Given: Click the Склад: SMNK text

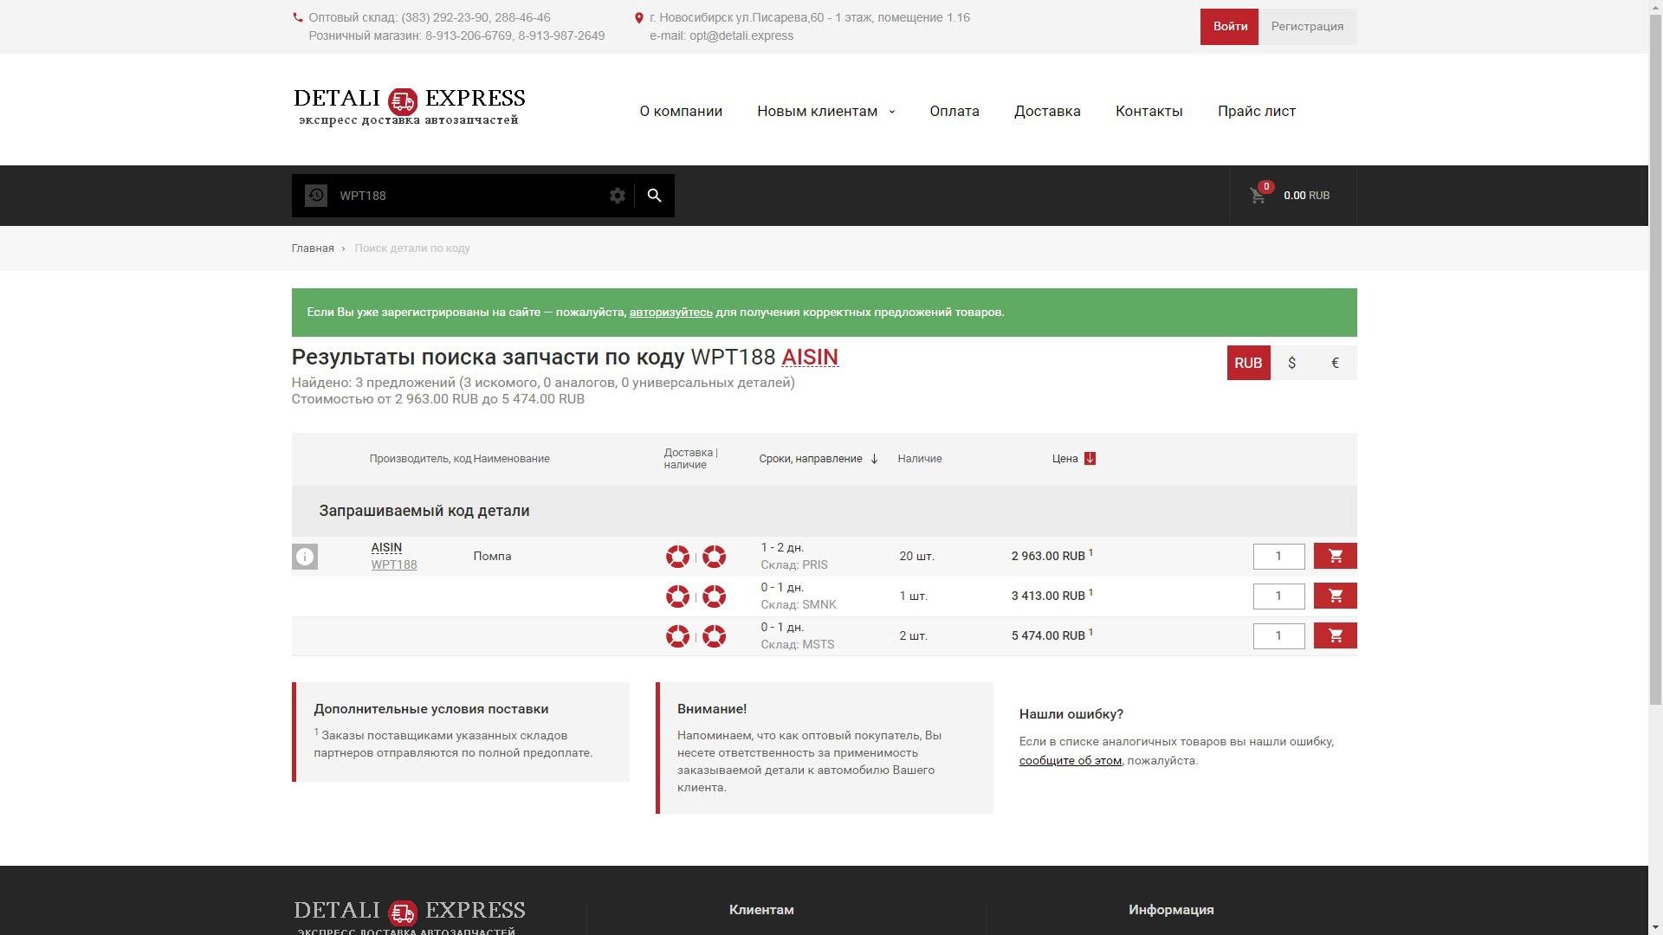Looking at the screenshot, I should click(799, 604).
